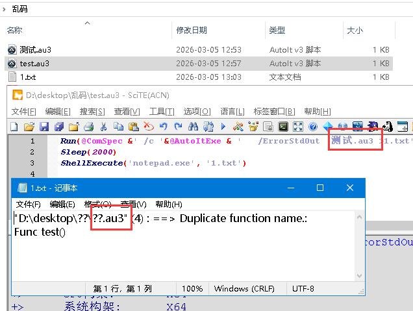Click line number 2 in SciTE margin

pyautogui.click(x=32, y=152)
